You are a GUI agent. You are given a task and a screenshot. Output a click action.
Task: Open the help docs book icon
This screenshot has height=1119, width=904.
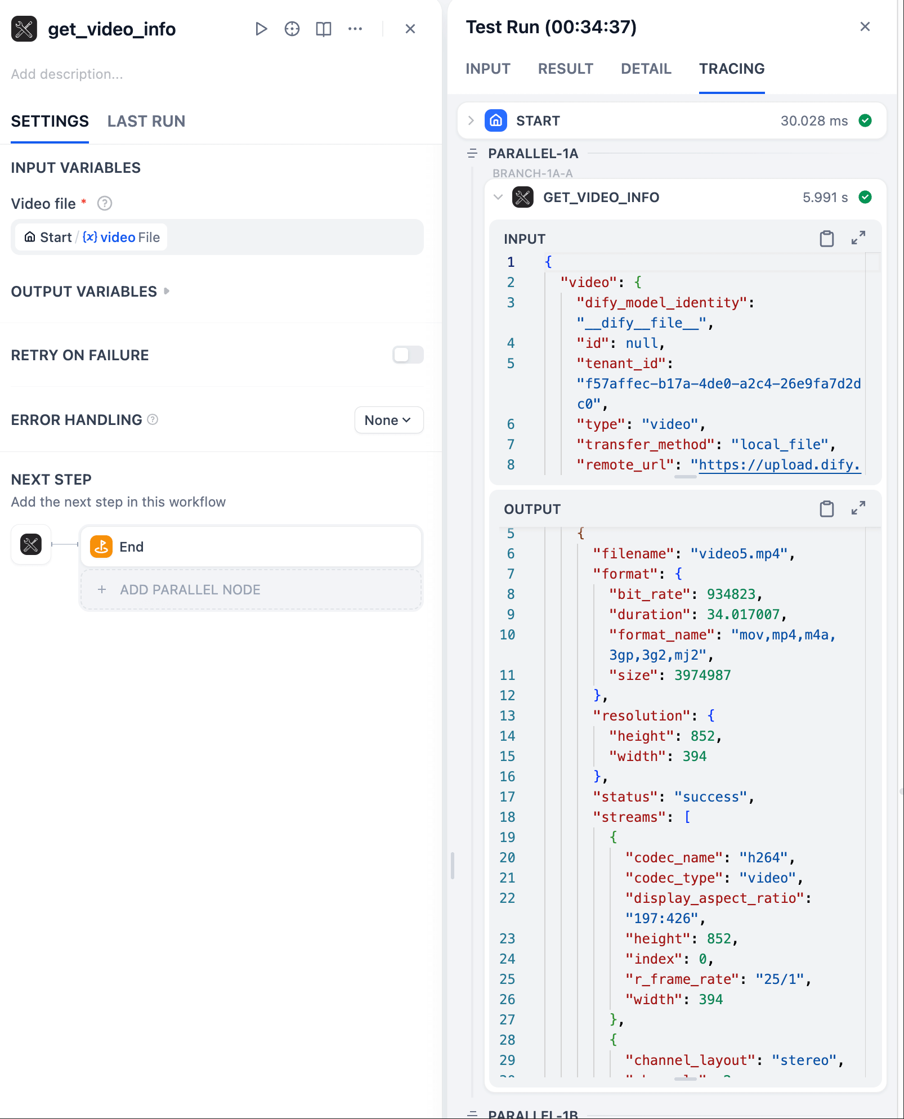tap(324, 29)
